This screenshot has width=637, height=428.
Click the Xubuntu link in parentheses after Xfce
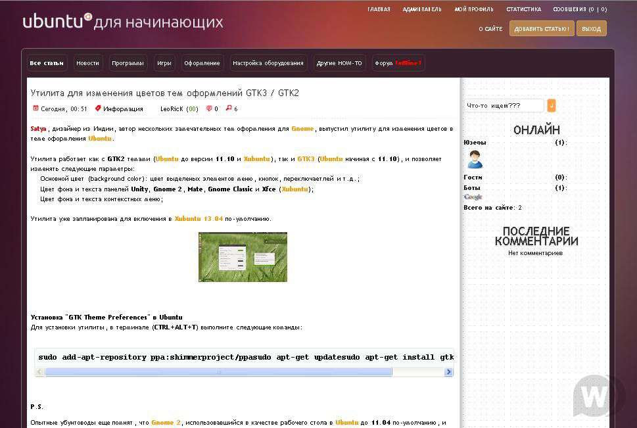pos(295,189)
